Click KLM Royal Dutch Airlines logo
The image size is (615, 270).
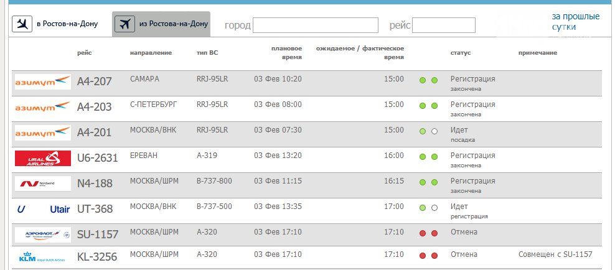[x=43, y=256]
